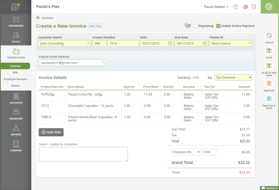Open the Paula Walker account menu
The image size is (279, 190).
point(216,6)
